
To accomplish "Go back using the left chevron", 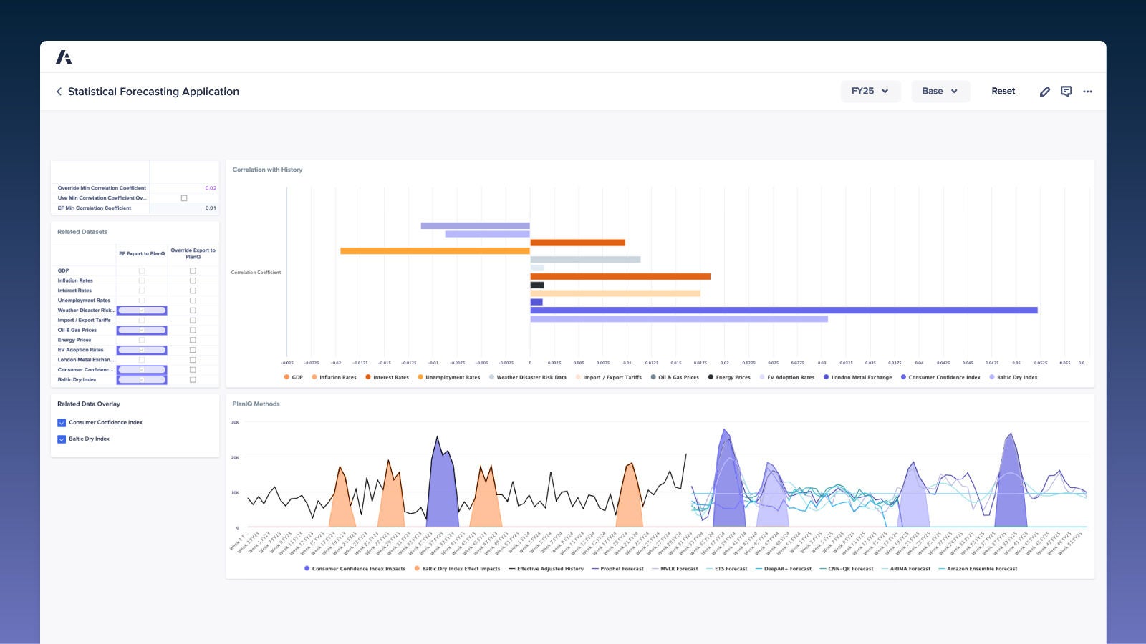I will [59, 92].
